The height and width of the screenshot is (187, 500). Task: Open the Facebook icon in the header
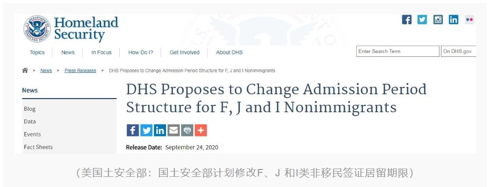pyautogui.click(x=407, y=19)
